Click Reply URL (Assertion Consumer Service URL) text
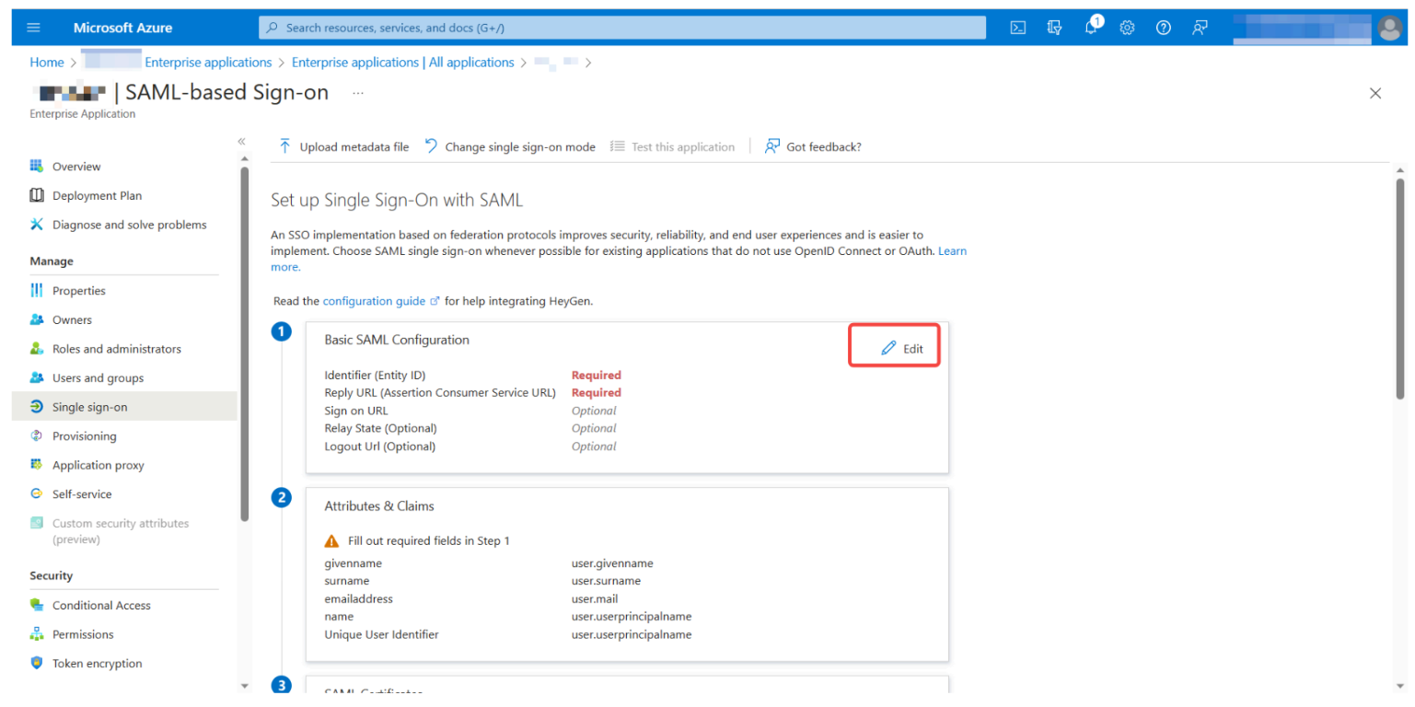 point(440,393)
